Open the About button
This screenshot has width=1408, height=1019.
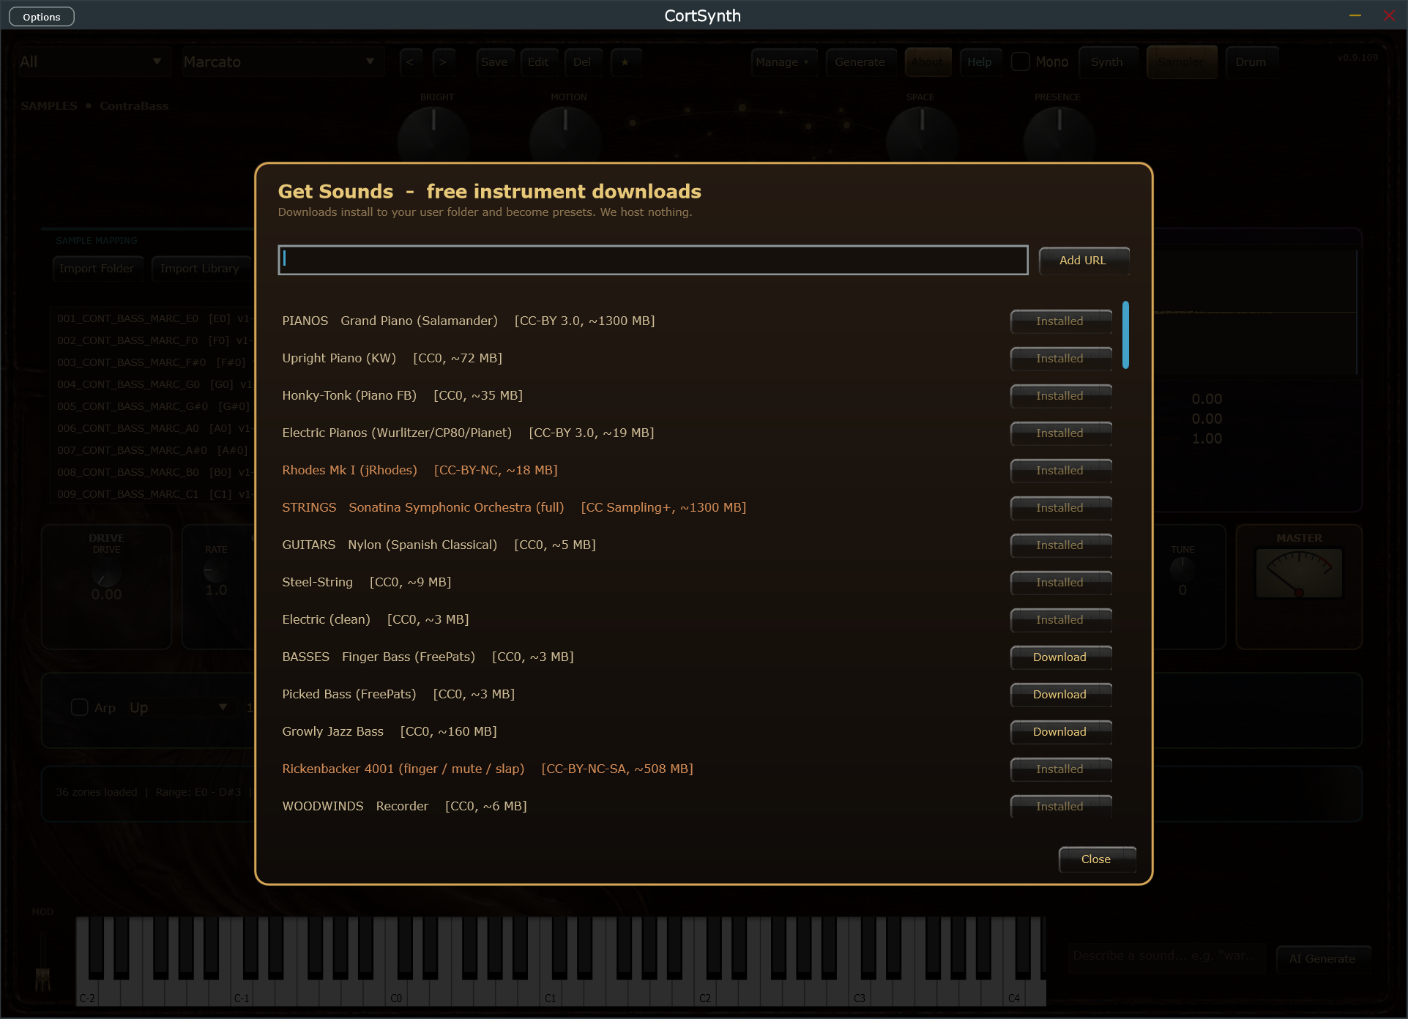point(928,62)
